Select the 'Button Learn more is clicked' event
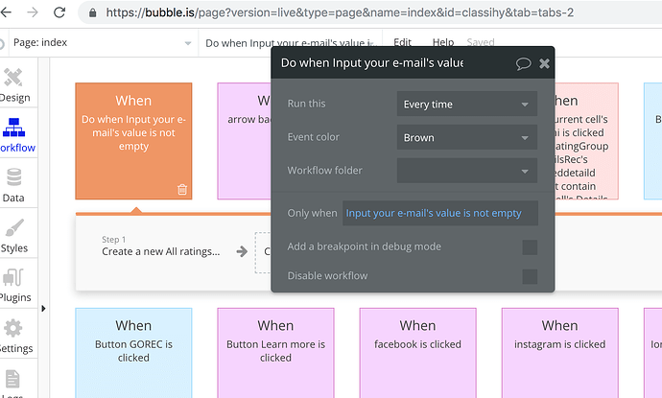This screenshot has width=662, height=398. point(275,353)
